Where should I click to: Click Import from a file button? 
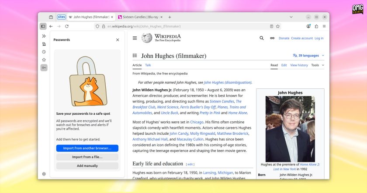click(87, 157)
